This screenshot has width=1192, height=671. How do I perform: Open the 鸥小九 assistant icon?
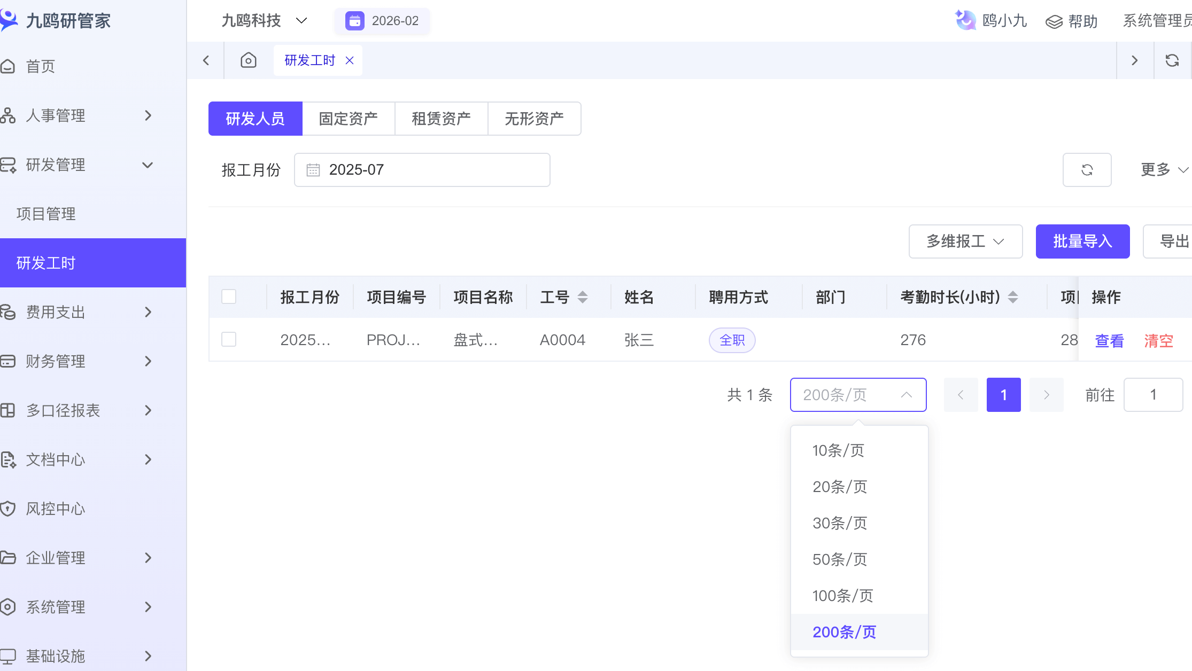coord(965,21)
